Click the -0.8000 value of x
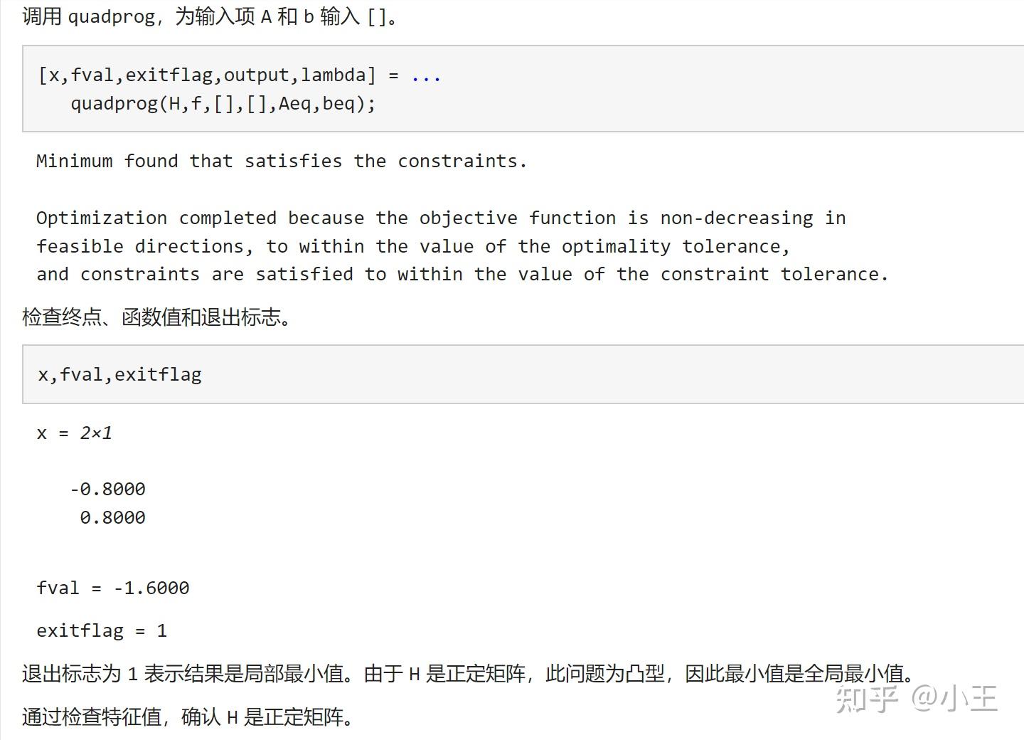Screen dimensions: 1024x740 (107, 489)
